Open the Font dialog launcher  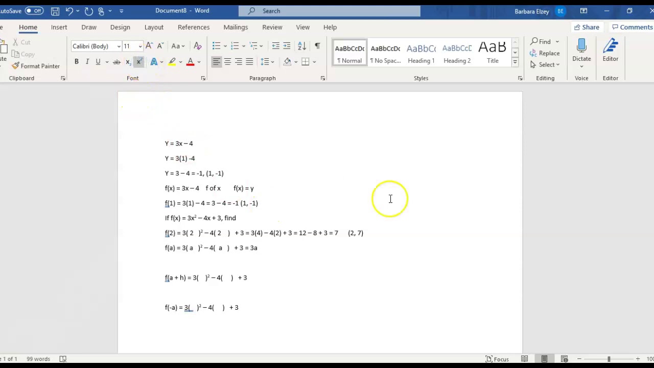[203, 78]
